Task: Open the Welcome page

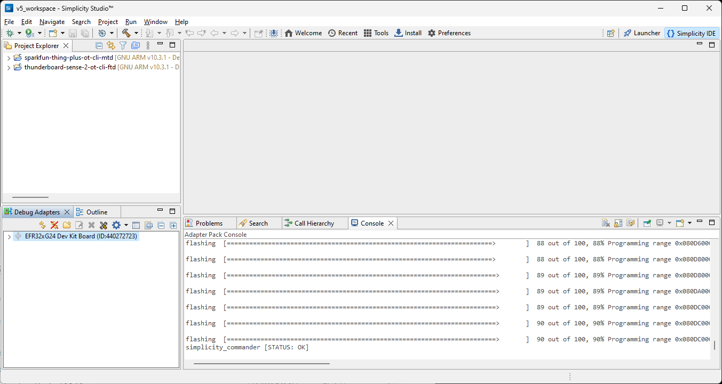Action: coord(303,33)
